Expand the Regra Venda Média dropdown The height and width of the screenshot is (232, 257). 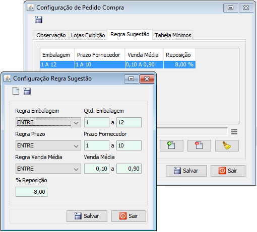pos(48,169)
